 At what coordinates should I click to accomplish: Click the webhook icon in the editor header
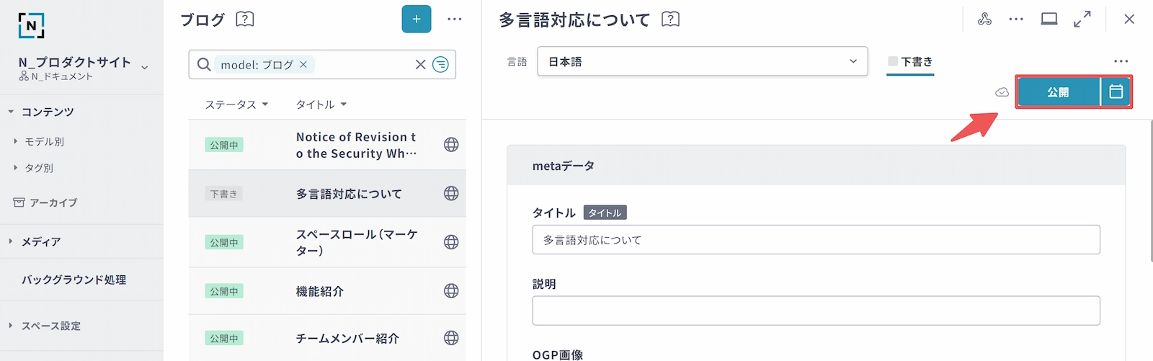click(x=984, y=19)
